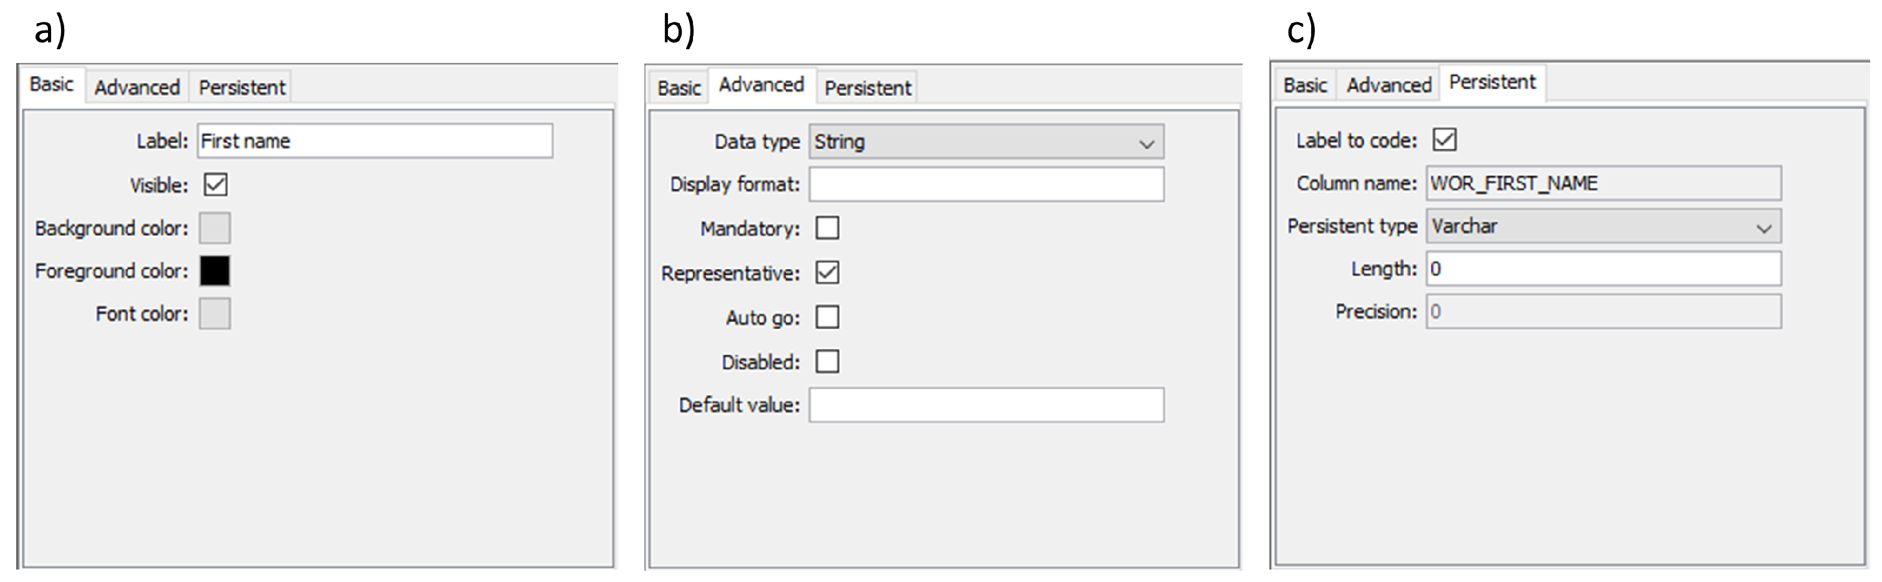
Task: Click into the Default value field
Action: click(x=986, y=404)
